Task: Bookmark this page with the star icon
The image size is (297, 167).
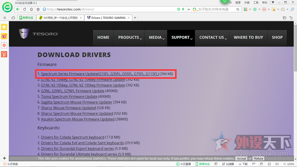Action: pyautogui.click(x=38, y=9)
